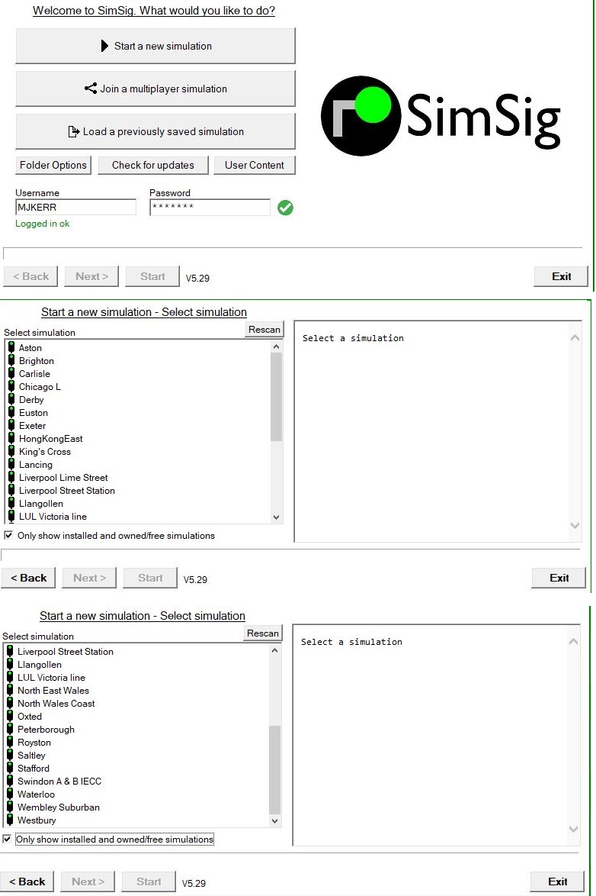Image resolution: width=596 pixels, height=896 pixels.
Task: Click scroll-down arrow of list ending with Westbury
Action: click(274, 821)
